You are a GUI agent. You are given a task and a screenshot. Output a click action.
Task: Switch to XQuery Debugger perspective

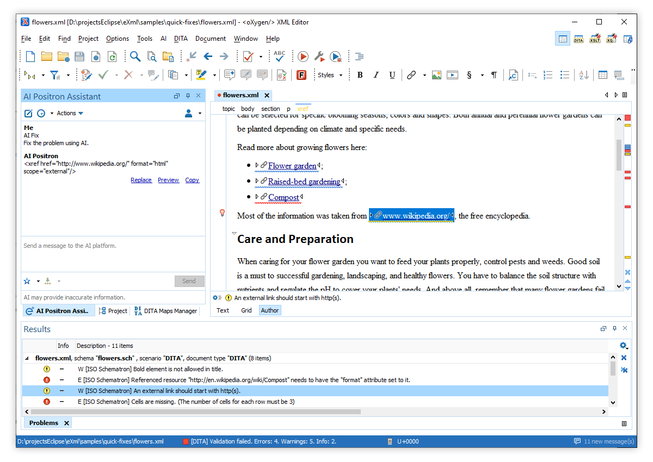(612, 39)
